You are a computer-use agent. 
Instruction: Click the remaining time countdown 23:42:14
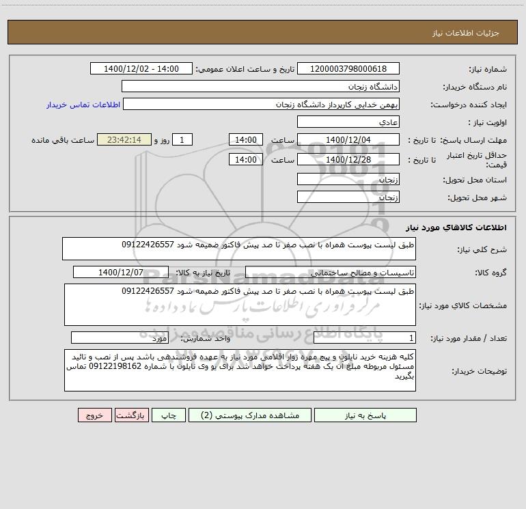click(x=124, y=139)
